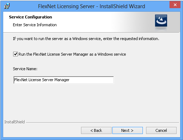
Task: Click the 'Enter Service Information' subtitle
Action: click(x=35, y=25)
